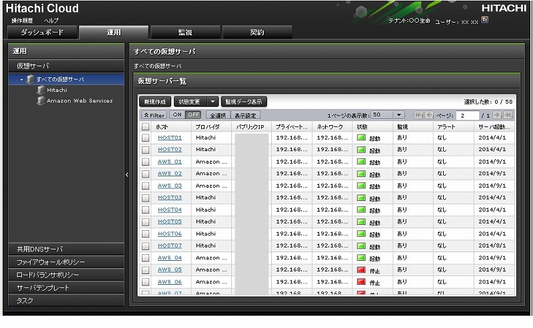Click the 新規作成 button

tap(155, 102)
